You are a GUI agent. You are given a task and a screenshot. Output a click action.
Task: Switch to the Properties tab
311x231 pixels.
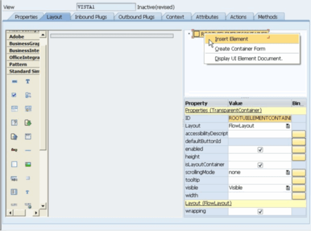coord(26,17)
